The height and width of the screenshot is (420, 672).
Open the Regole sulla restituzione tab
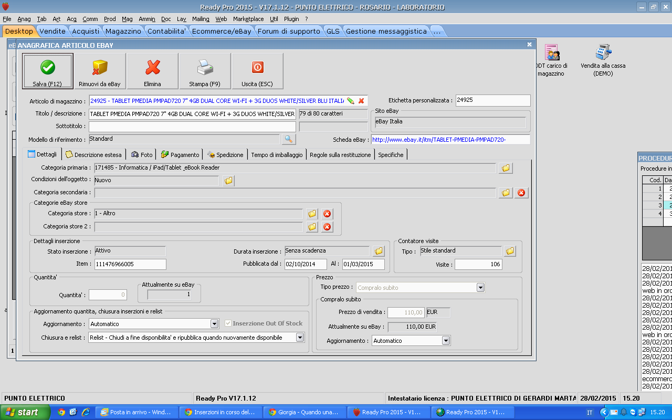(340, 155)
